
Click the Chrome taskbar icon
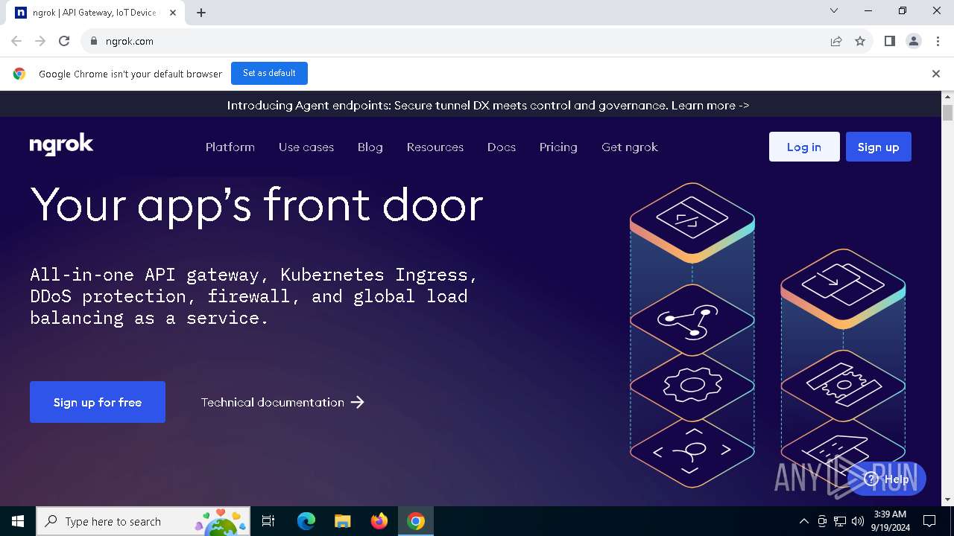click(x=416, y=521)
